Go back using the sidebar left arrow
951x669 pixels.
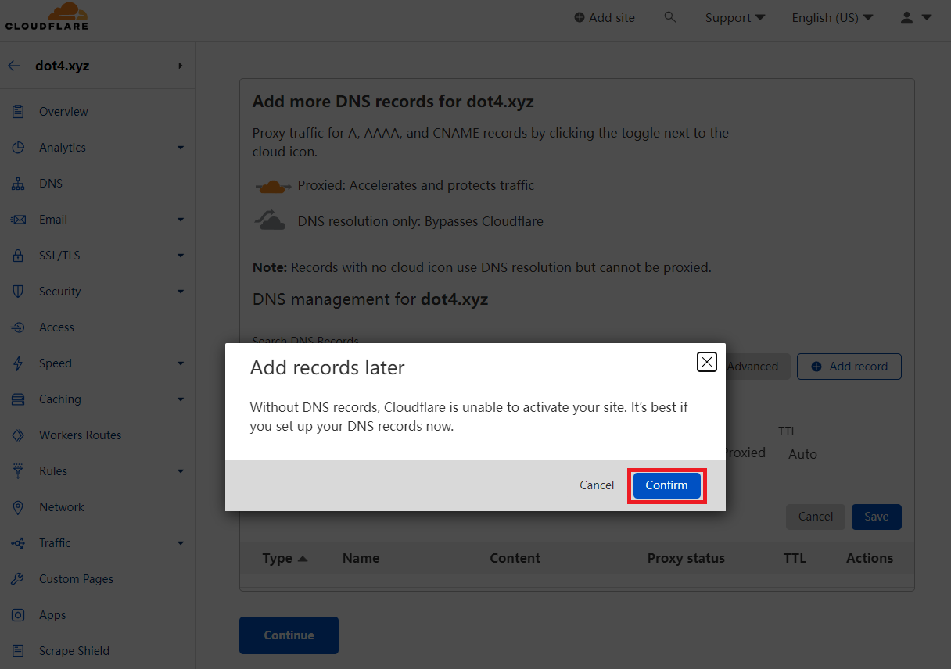[14, 66]
